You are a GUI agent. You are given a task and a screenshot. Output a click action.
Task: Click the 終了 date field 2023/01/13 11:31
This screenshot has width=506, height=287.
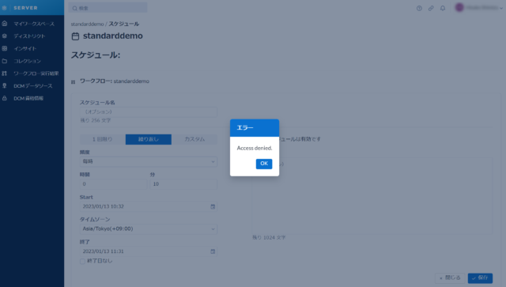(x=149, y=251)
